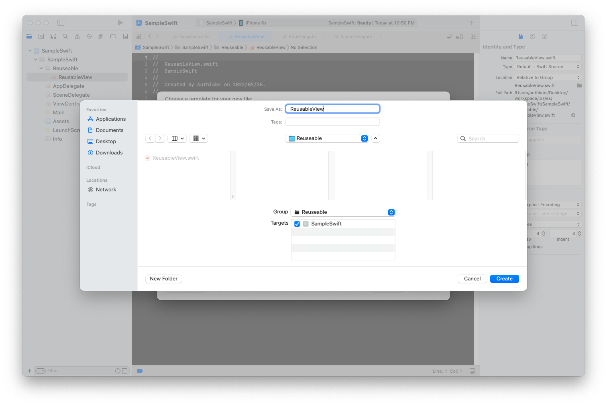
Task: Add file with plus at navigator bottom
Action: click(x=29, y=371)
